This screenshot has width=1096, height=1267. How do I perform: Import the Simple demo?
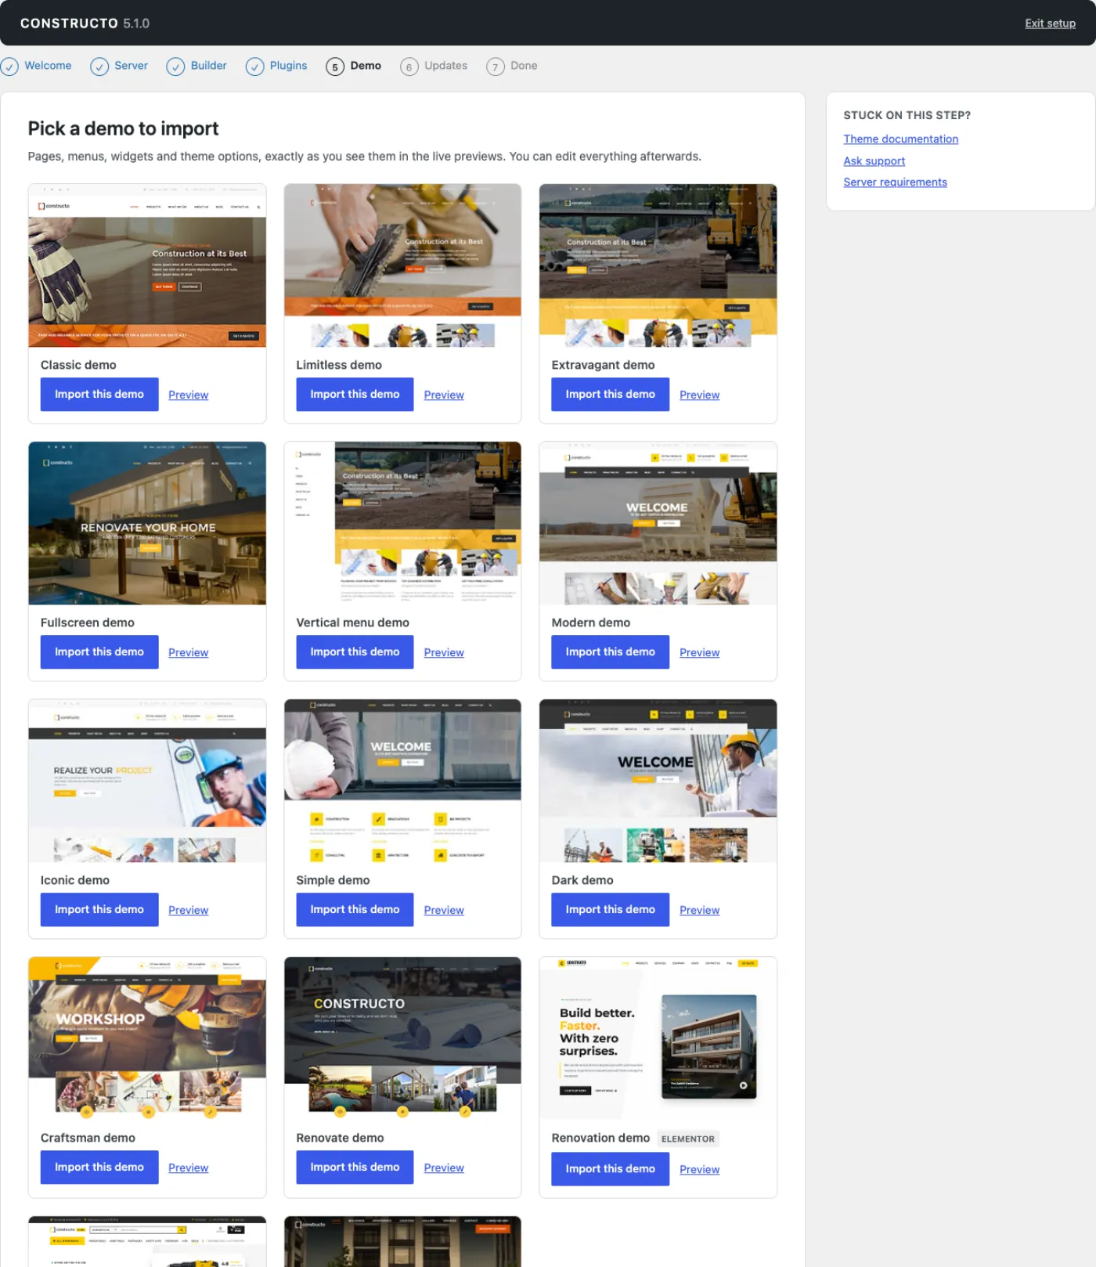pyautogui.click(x=355, y=909)
